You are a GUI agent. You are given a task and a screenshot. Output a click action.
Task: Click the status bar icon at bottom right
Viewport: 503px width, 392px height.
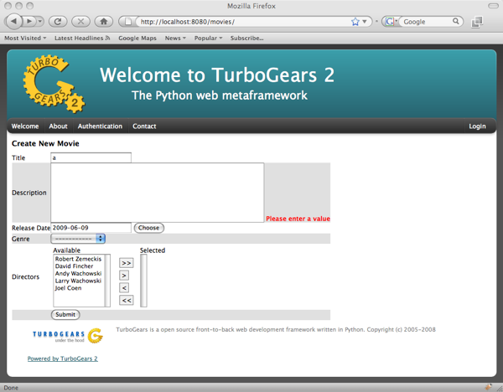click(x=488, y=387)
